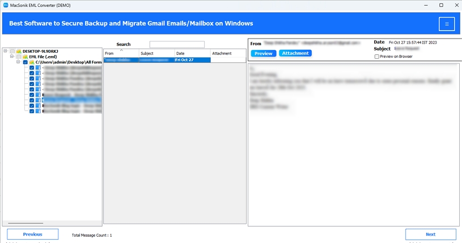Viewport: 462px width, 243px height.
Task: Click the blue Attachment button
Action: pos(295,53)
